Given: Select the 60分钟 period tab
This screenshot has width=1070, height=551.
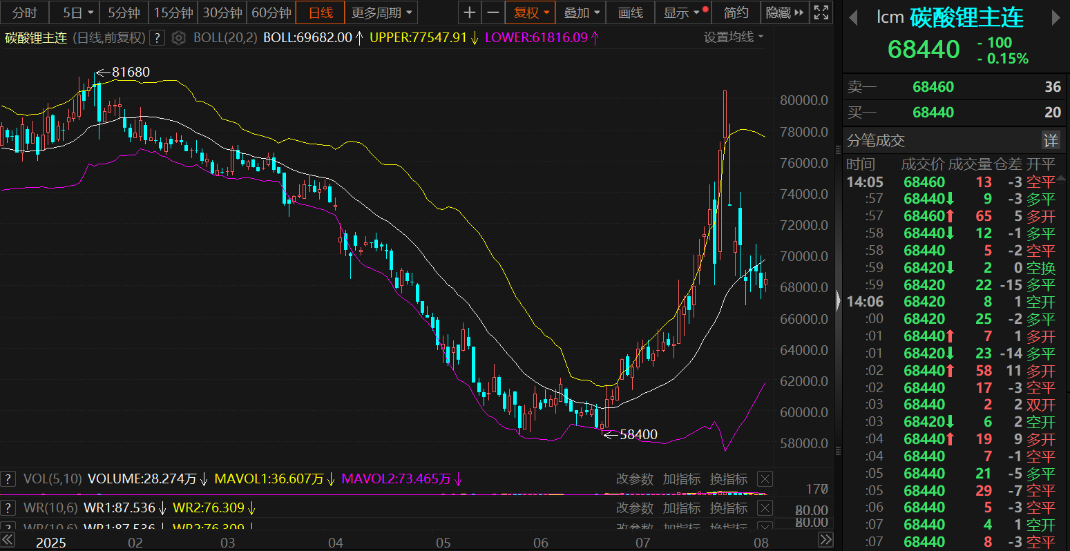Looking at the screenshot, I should [271, 12].
